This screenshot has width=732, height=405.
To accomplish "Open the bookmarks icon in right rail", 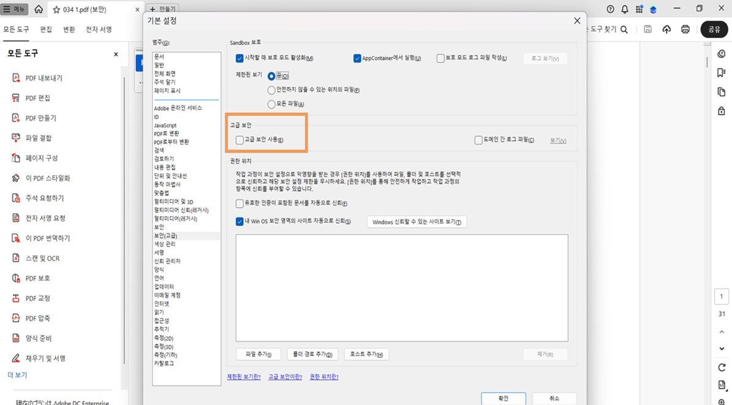I will (x=721, y=72).
